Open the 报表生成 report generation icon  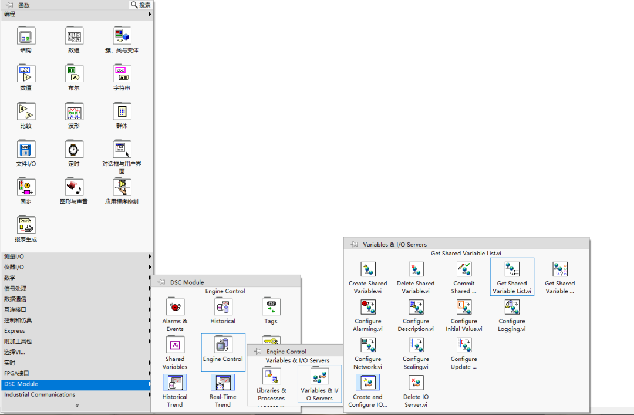pos(26,225)
